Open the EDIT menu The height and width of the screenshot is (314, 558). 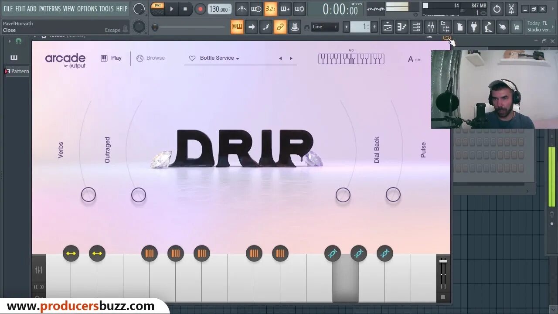pos(20,9)
